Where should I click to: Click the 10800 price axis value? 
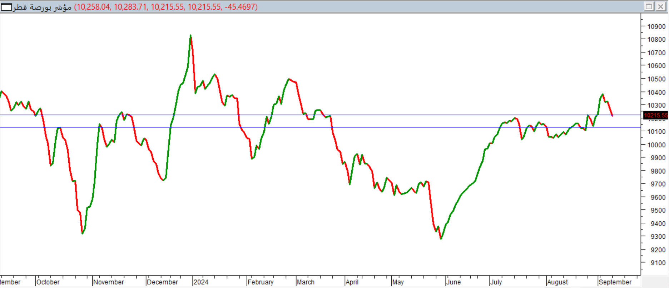coord(656,40)
